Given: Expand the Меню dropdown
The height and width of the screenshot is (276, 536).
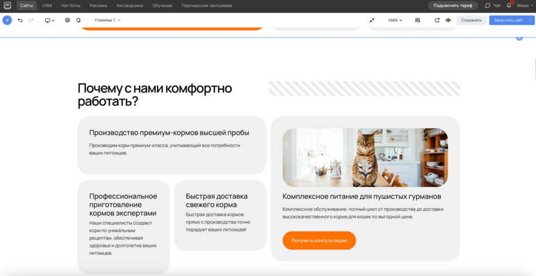Looking at the screenshot, I should point(525,5).
